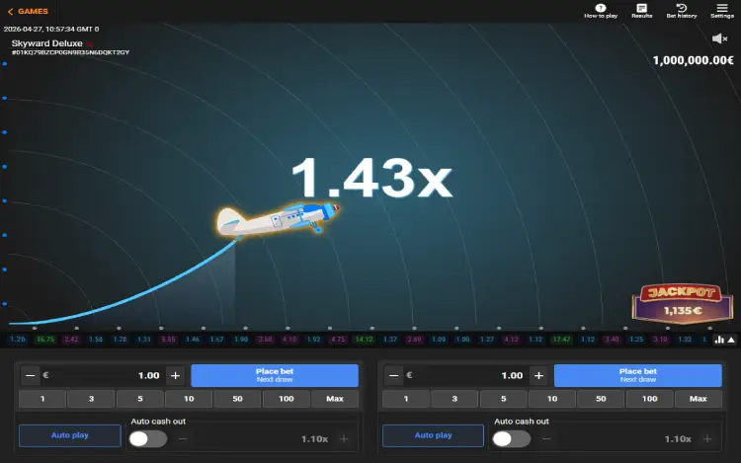Select the 10 preset in left panel

tap(189, 399)
